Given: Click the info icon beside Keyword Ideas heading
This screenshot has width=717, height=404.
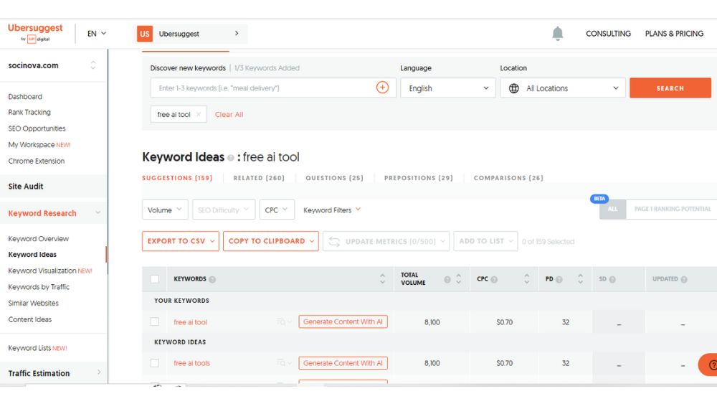Looking at the screenshot, I should 230,158.
